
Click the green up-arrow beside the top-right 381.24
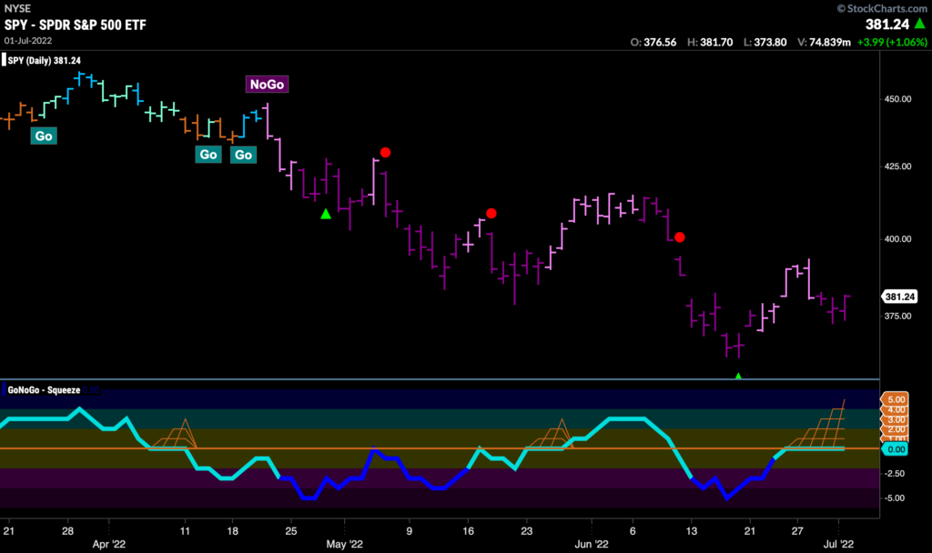tap(920, 24)
